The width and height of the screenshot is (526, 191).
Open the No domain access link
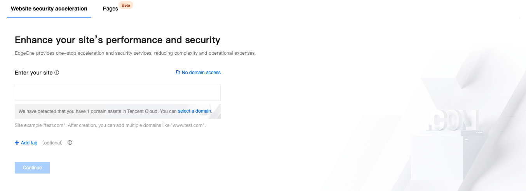tap(201, 73)
